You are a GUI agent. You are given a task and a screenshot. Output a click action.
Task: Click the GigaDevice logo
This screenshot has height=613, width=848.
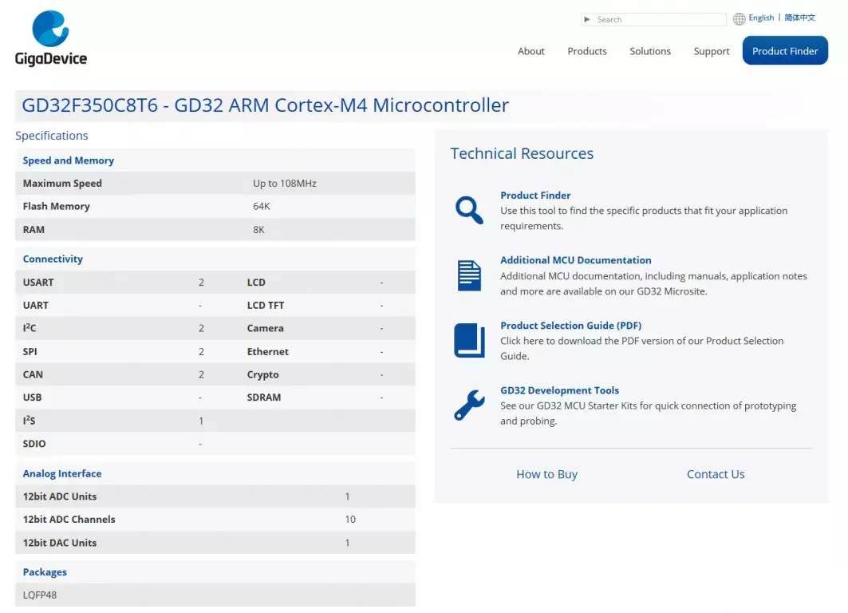pyautogui.click(x=50, y=38)
